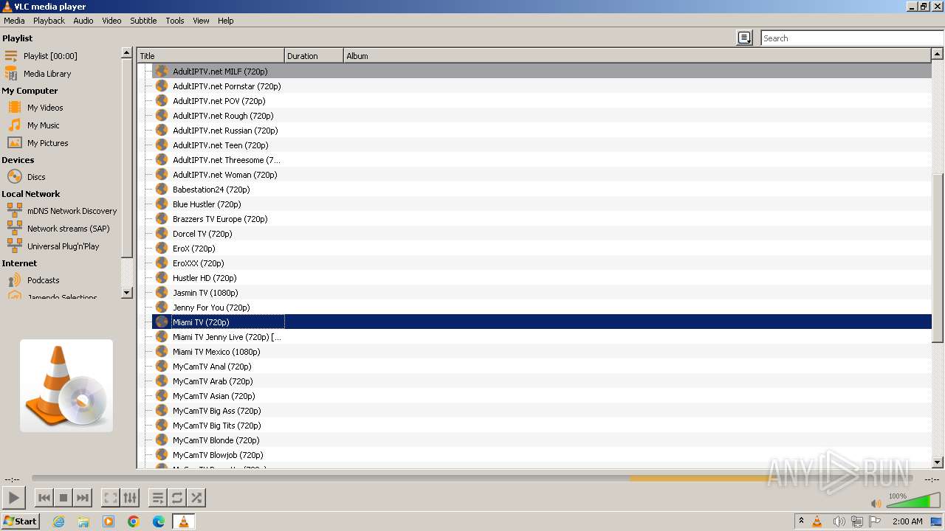The height and width of the screenshot is (531, 945).
Task: Skip to previous media
Action: [x=44, y=498]
